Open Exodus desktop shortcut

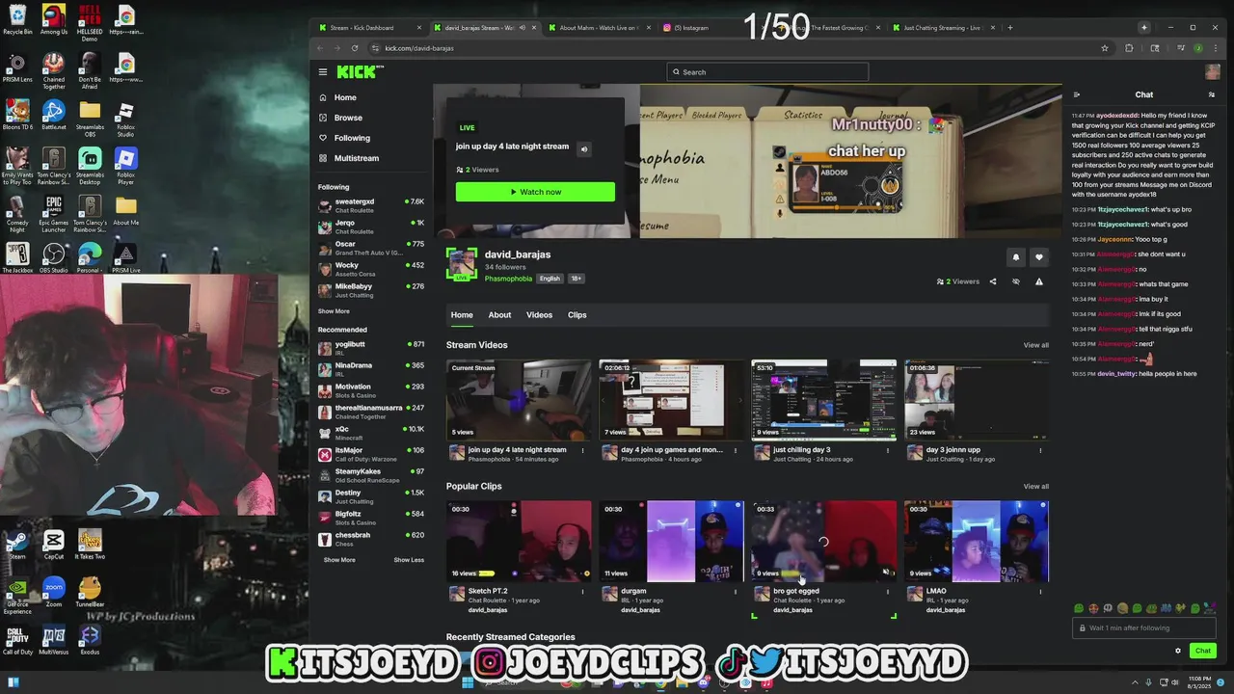(90, 639)
